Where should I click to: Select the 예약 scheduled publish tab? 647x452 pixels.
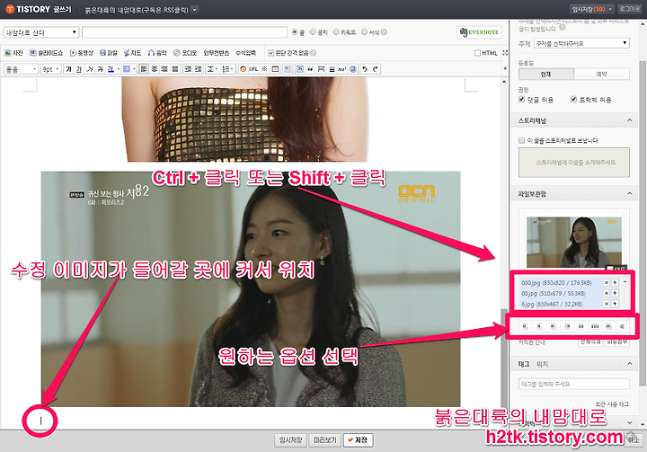[x=601, y=74]
